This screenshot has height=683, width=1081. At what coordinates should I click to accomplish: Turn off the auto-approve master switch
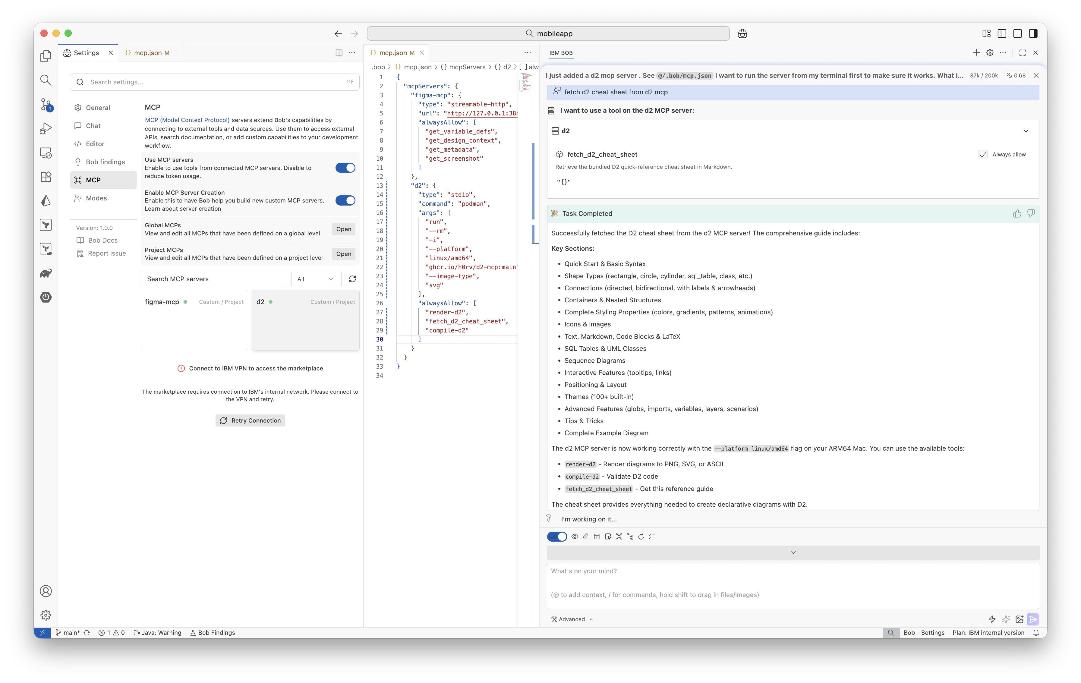click(557, 537)
